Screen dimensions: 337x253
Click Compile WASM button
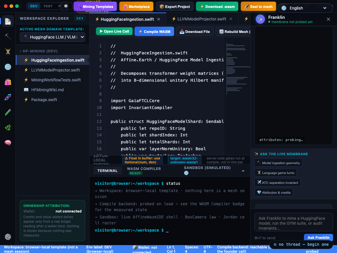154,31
